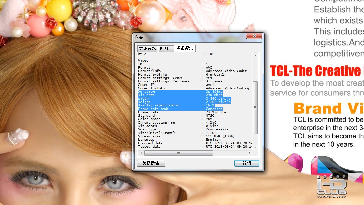Click 'Advanced Video Codec' value
This screenshot has width=364, height=205.
(x=226, y=71)
